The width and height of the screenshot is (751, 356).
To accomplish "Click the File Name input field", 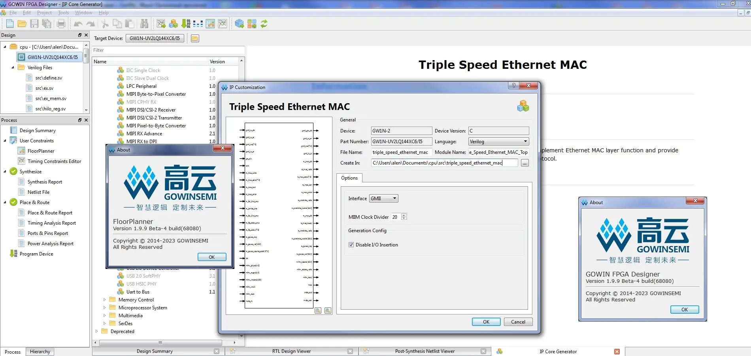I will (401, 152).
